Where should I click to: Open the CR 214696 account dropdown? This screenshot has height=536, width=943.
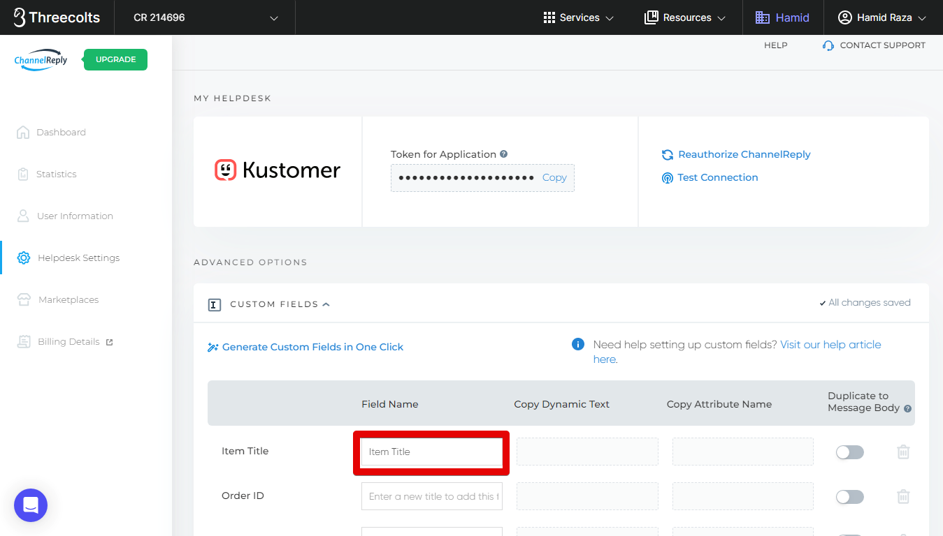[x=205, y=17]
